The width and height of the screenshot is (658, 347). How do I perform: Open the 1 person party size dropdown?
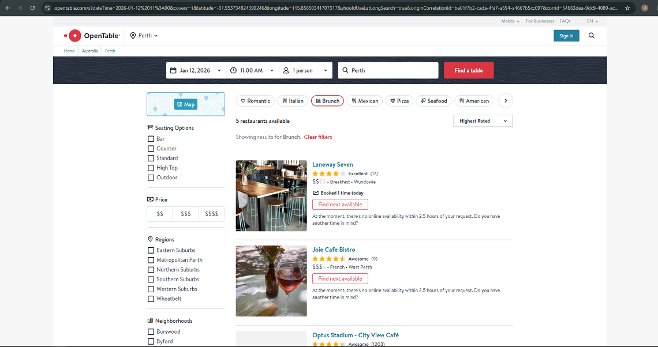click(x=305, y=70)
